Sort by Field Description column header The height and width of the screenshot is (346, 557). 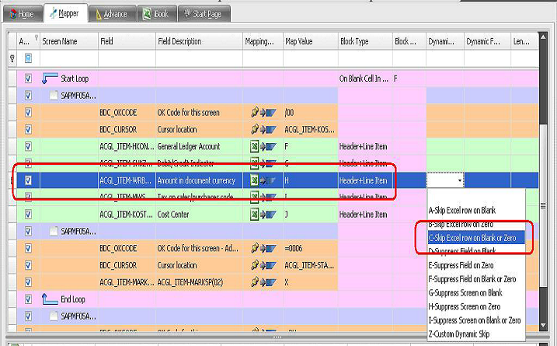pyautogui.click(x=200, y=41)
